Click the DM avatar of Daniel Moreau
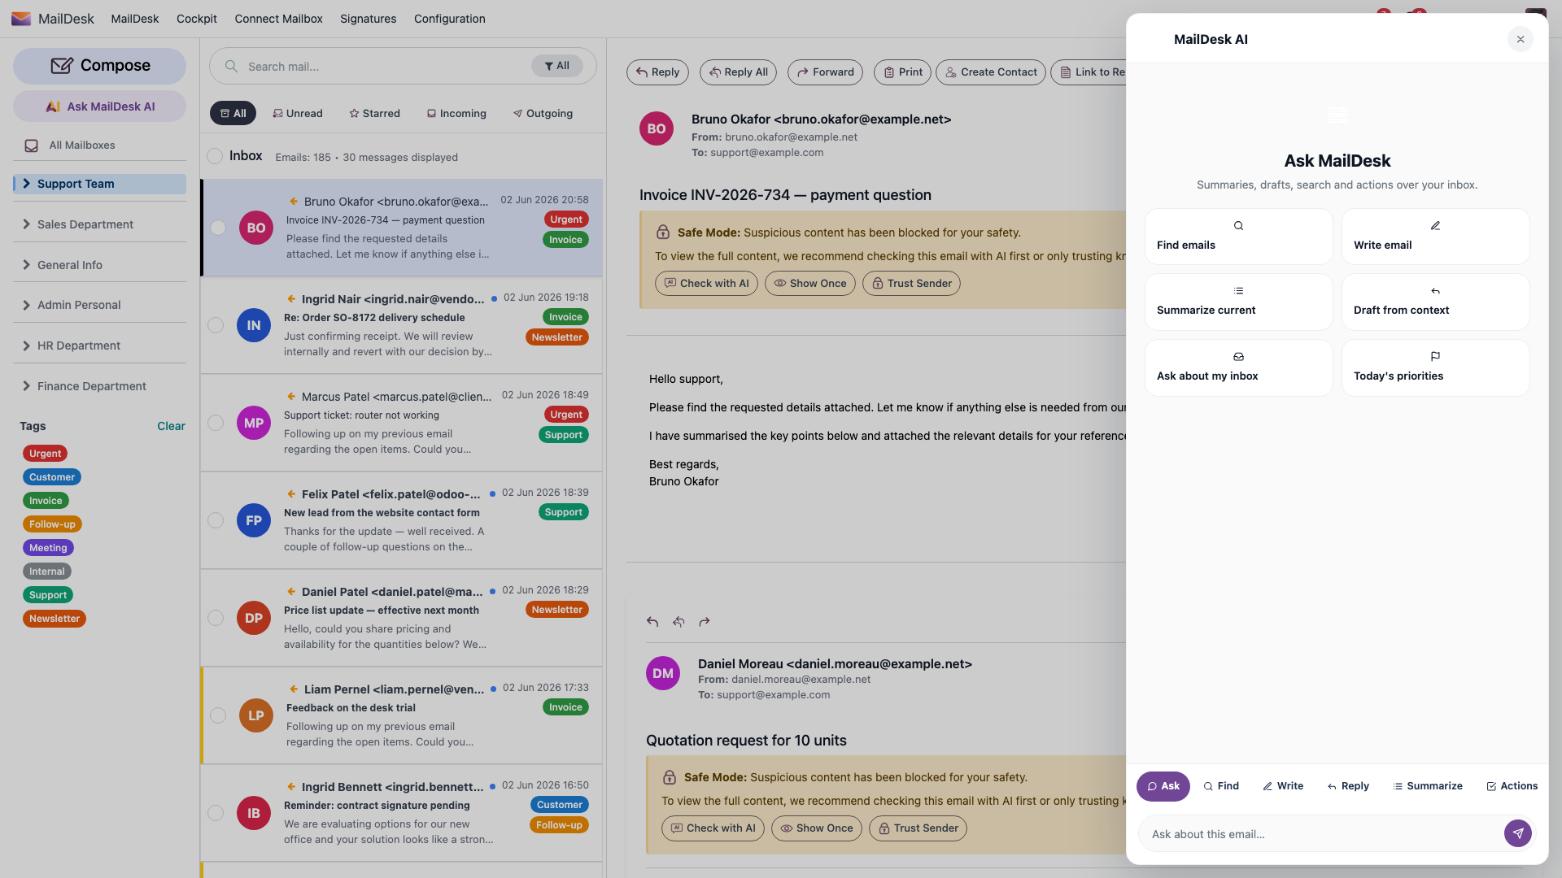This screenshot has height=878, width=1562. (x=663, y=673)
